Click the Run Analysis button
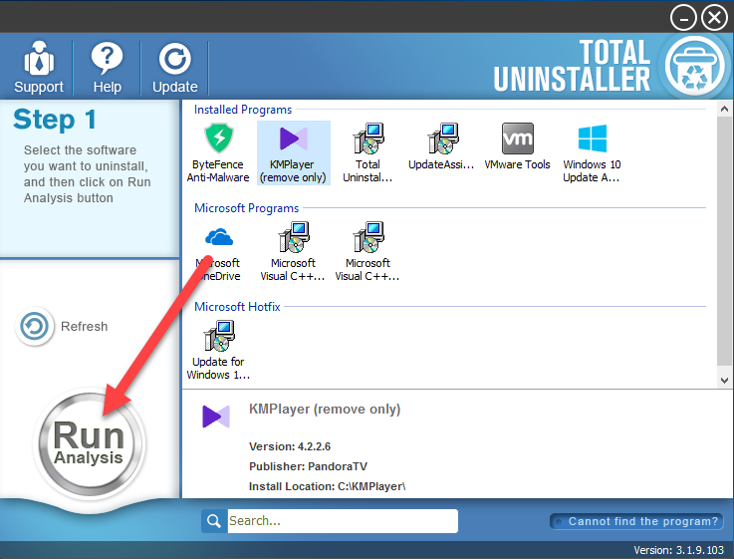734x559 pixels. point(89,442)
